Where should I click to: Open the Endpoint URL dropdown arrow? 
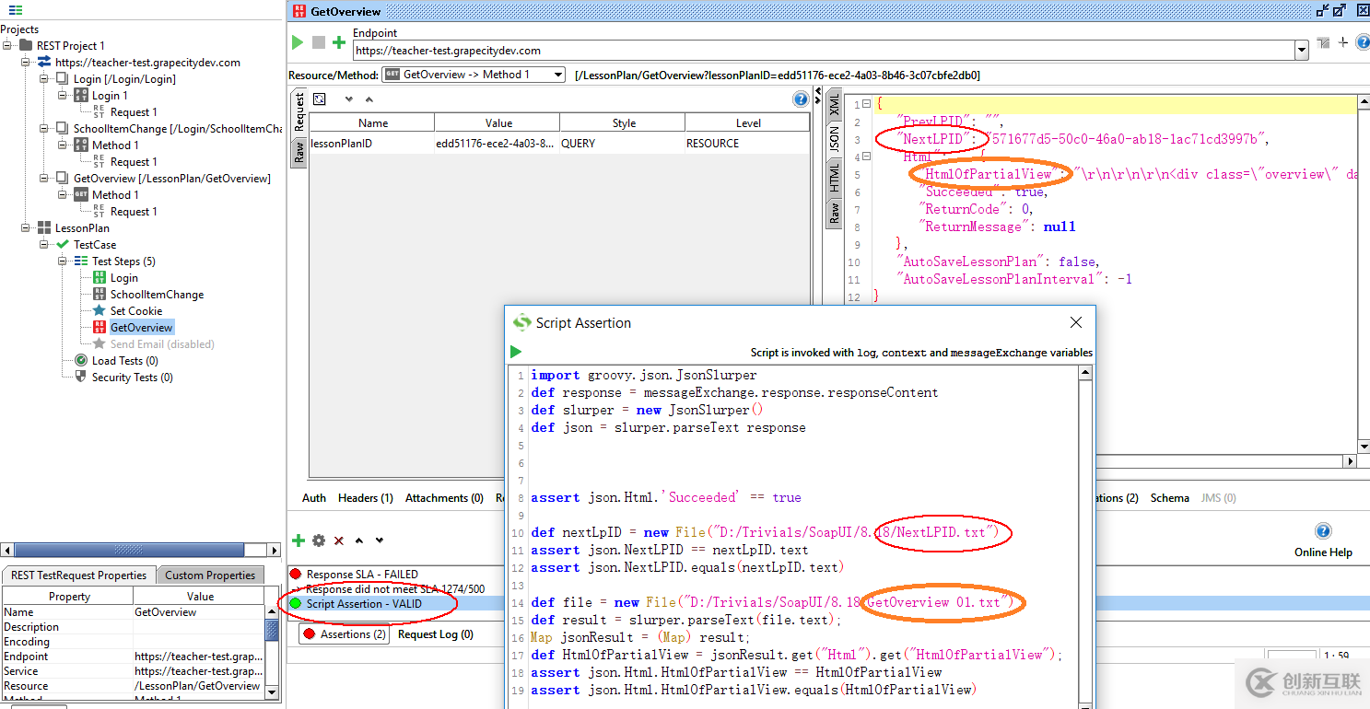(x=1302, y=52)
